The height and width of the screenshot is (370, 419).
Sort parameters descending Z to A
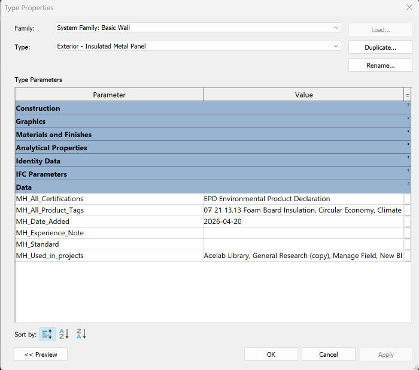click(81, 334)
